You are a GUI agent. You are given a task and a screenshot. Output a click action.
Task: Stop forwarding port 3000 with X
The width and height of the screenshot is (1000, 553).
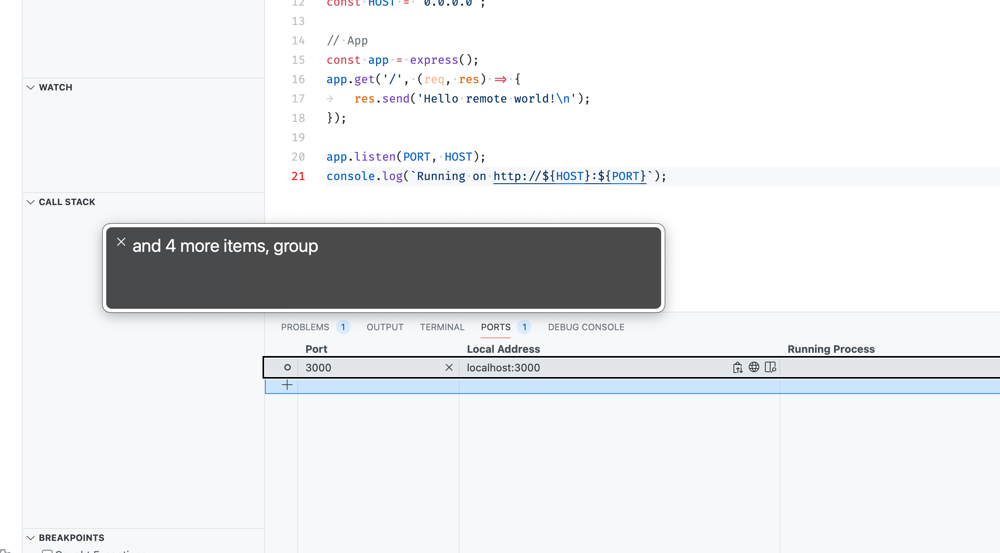click(x=449, y=367)
